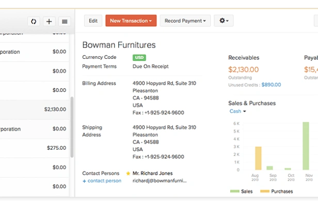The width and height of the screenshot is (318, 209).
Task: Select the contact row showing $275.00
Action: tap(35, 148)
